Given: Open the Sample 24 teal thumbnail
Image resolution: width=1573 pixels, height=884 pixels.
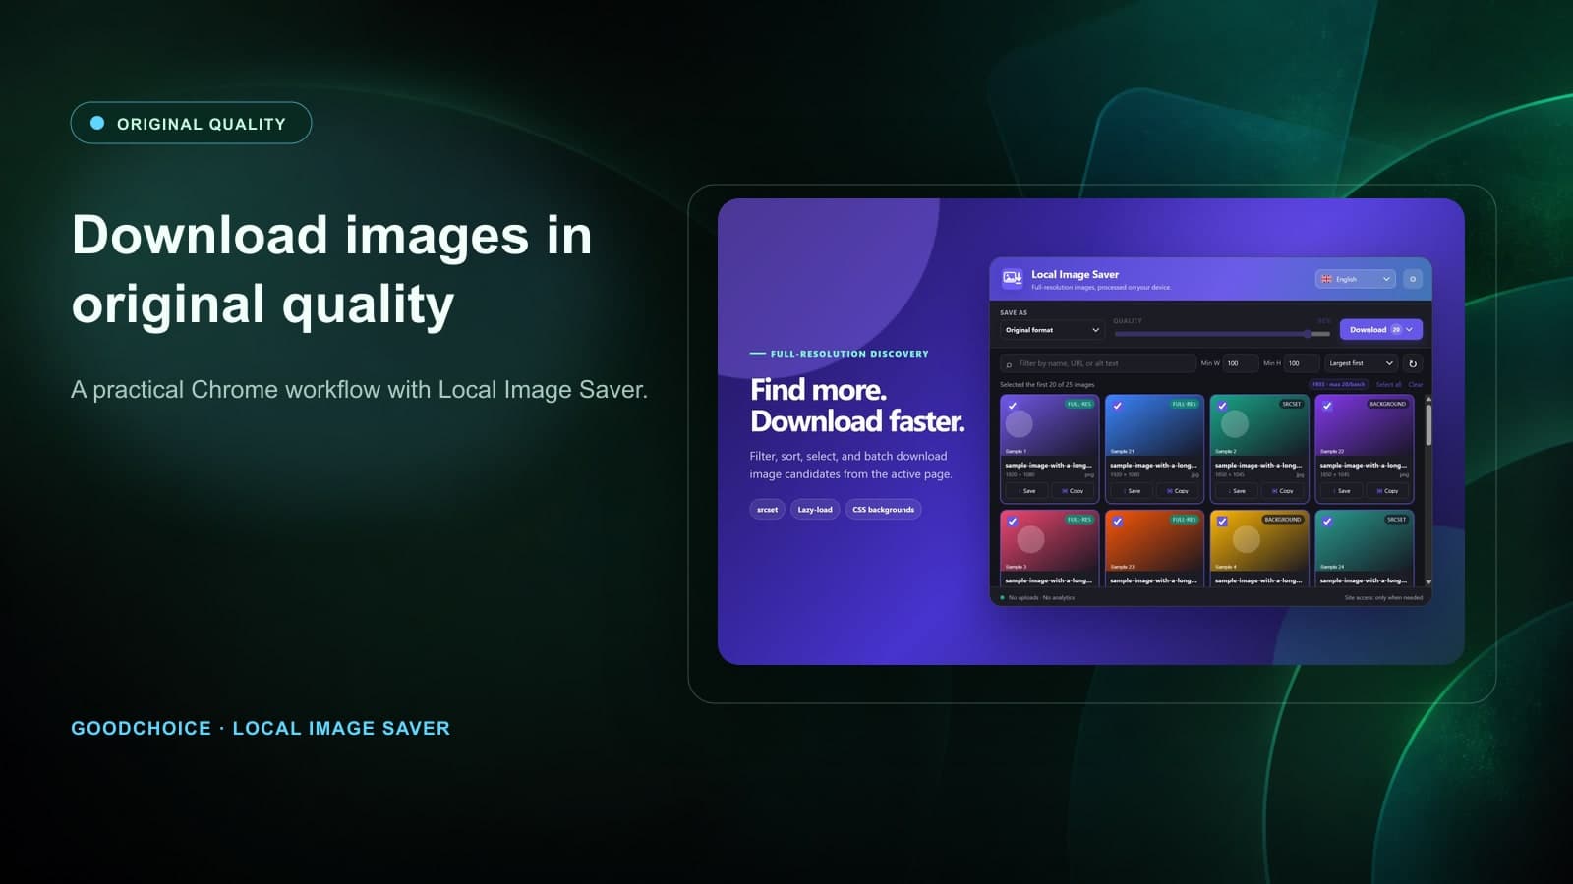Looking at the screenshot, I should point(1365,541).
